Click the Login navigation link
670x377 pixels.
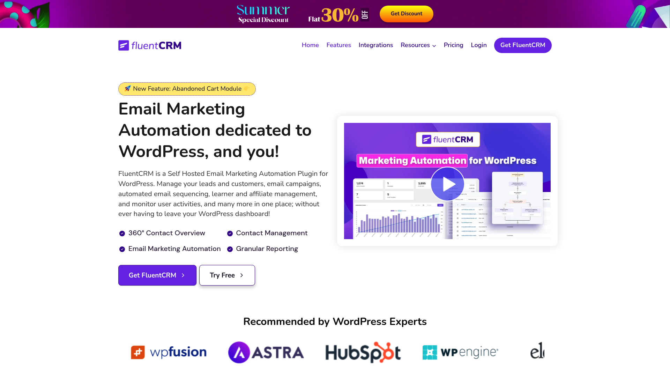tap(478, 45)
